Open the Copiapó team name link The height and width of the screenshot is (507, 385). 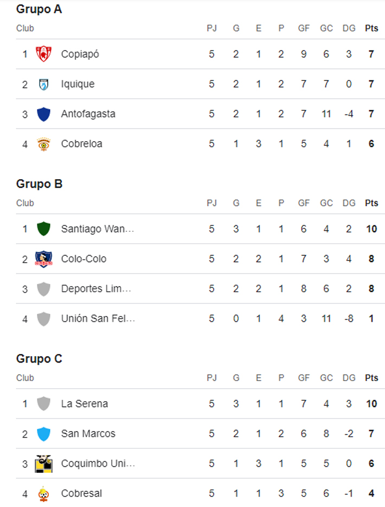[x=80, y=54]
